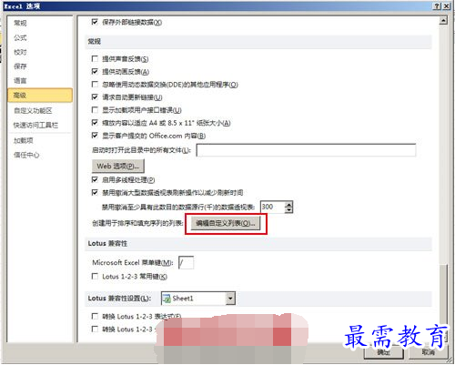
Task: Click the startup folder path input field
Action: (306, 150)
